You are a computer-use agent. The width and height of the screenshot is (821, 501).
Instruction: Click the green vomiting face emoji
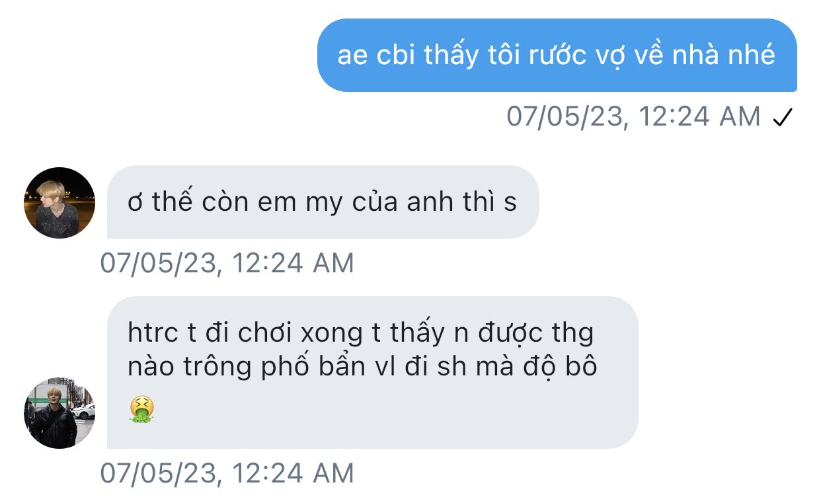[x=141, y=410]
